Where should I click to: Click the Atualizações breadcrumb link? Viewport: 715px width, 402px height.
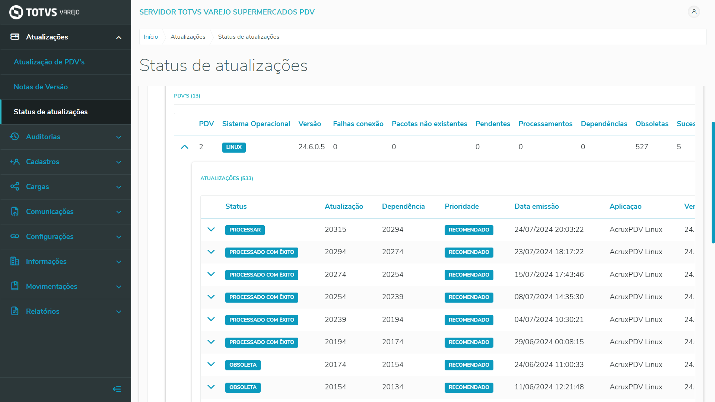point(188,37)
